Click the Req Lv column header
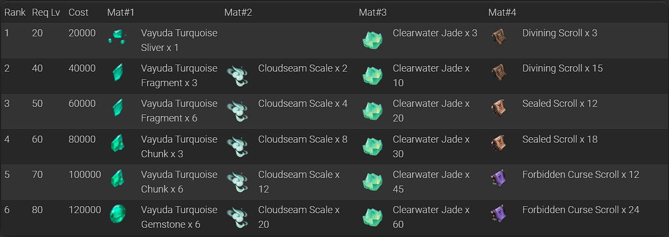 point(46,12)
